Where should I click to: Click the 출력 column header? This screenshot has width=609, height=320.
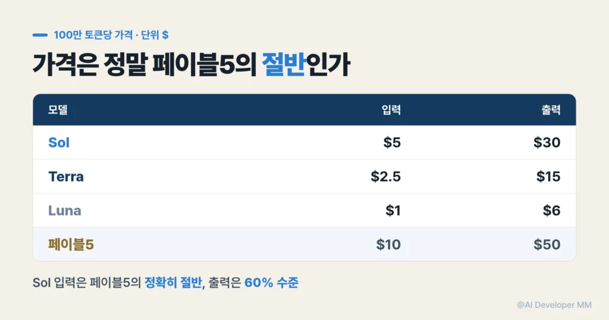(x=551, y=110)
